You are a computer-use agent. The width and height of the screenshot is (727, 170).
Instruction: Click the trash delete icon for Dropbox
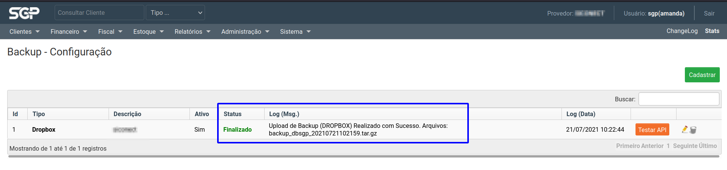(693, 130)
